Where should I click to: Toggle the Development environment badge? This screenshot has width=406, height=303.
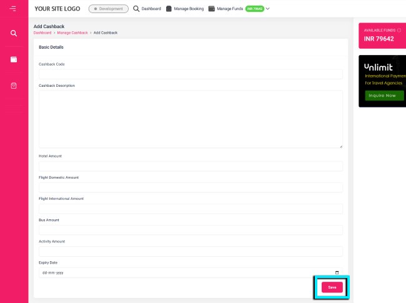pyautogui.click(x=109, y=9)
